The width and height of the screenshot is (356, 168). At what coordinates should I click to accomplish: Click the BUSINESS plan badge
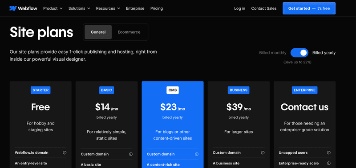coord(239,90)
